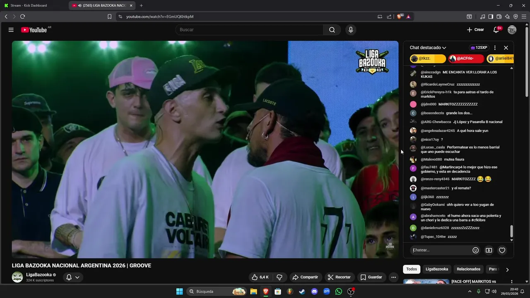Show hidden system tray icons chevron
Image resolution: width=530 pixels, height=298 pixels.
[470, 291]
